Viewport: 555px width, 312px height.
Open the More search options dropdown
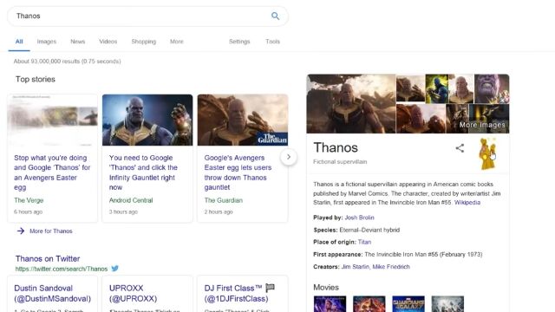[x=177, y=42]
